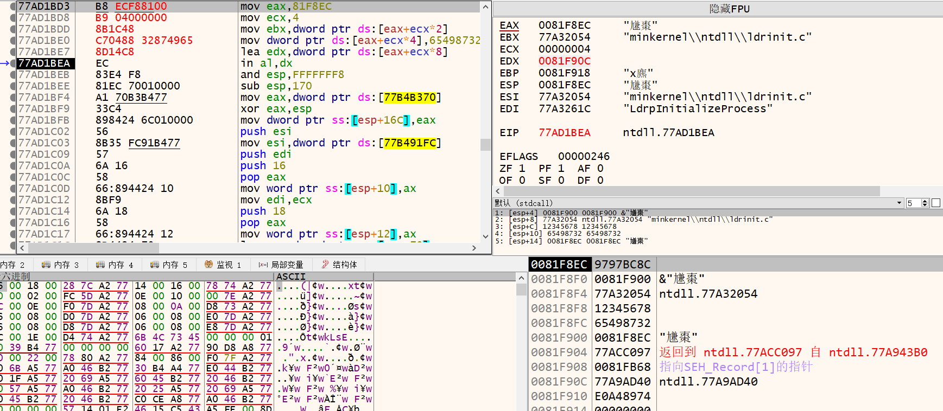
Task: Select the EFLAGS value 00000246
Action: (x=584, y=157)
